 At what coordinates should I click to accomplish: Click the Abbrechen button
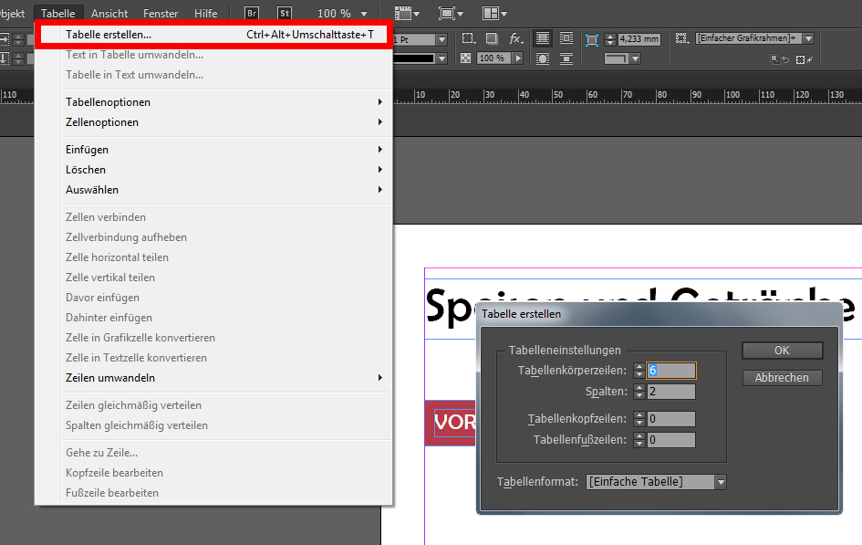(782, 377)
